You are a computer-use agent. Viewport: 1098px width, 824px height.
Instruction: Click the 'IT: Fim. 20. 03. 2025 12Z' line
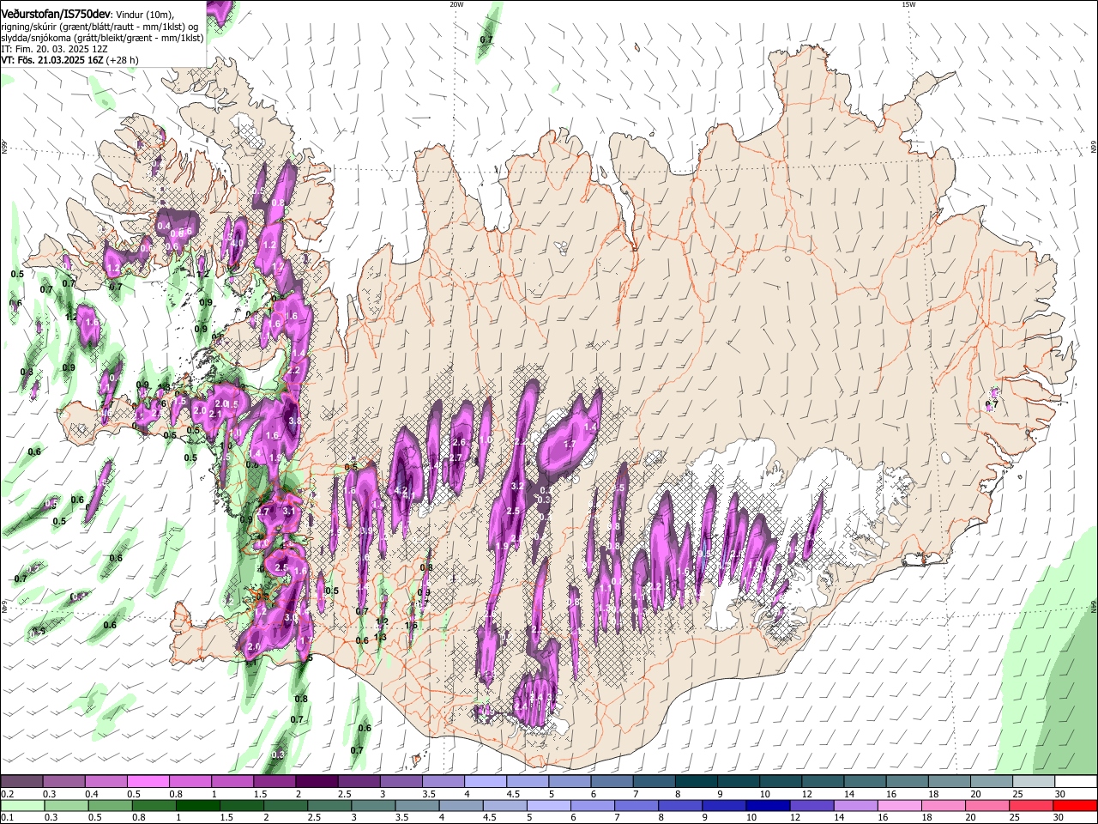[x=54, y=49]
